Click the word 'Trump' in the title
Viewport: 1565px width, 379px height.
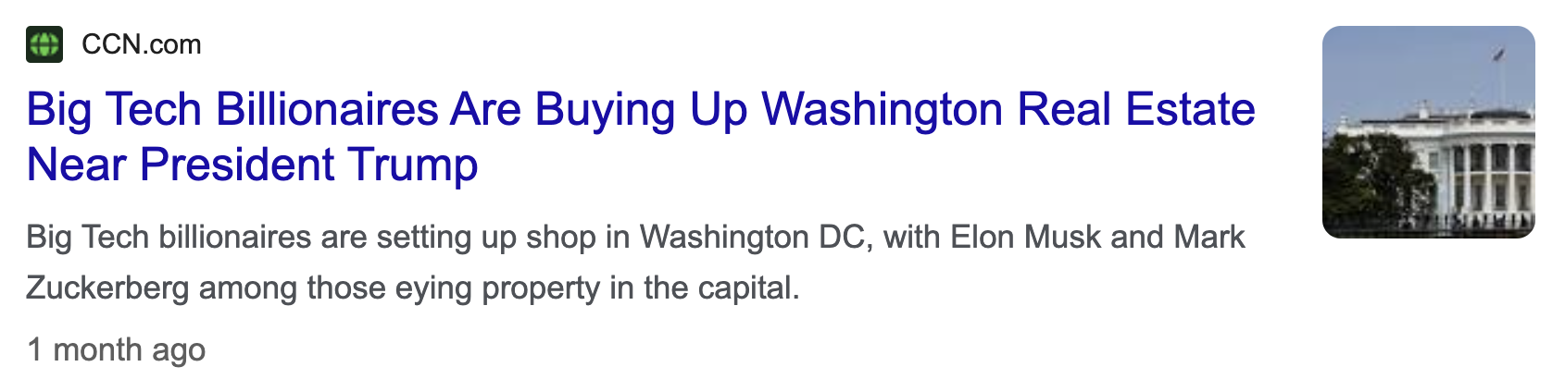click(413, 165)
